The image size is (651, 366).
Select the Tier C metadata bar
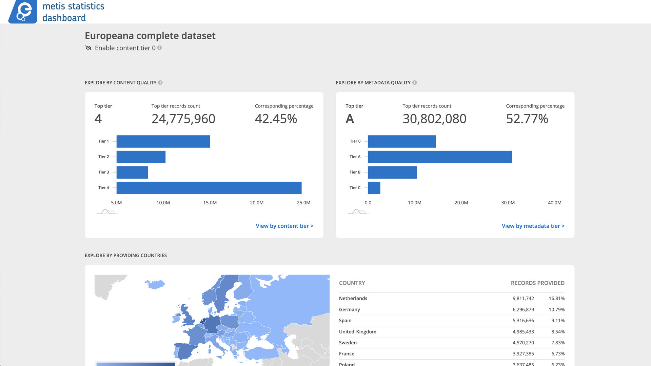pos(374,188)
